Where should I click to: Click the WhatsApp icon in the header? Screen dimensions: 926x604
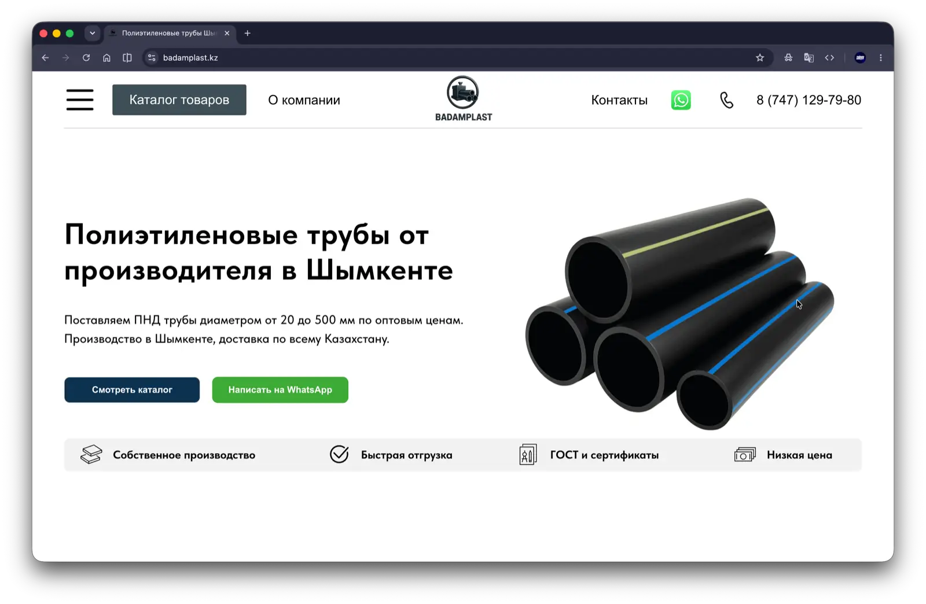[x=681, y=100]
